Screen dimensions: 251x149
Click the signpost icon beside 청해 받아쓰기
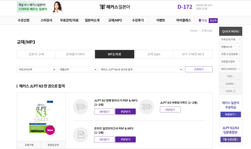[x=81, y=107]
